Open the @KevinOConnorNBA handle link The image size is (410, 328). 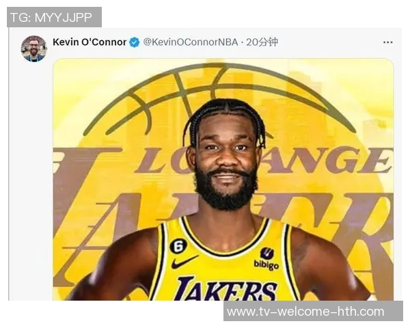(191, 42)
